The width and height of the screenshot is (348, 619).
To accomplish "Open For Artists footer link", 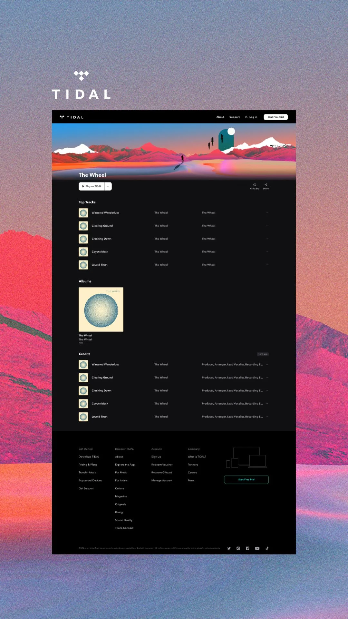I will tap(121, 481).
